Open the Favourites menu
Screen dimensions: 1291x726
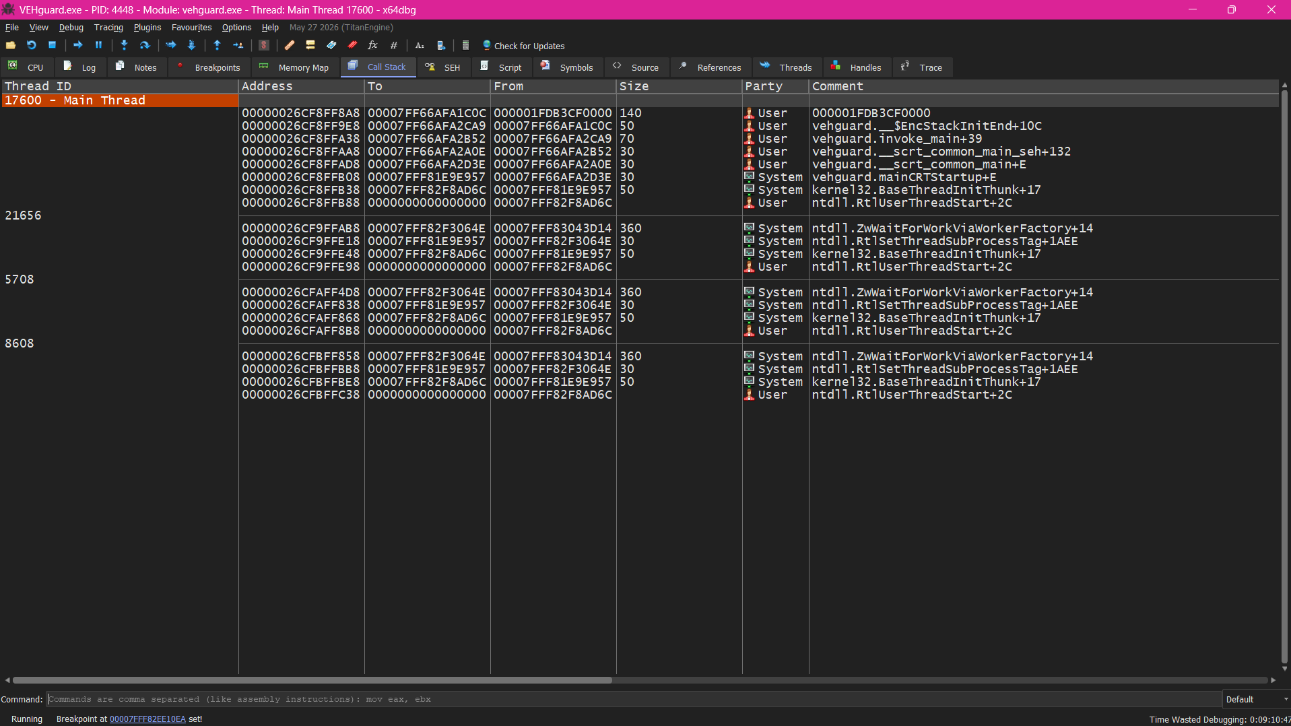191,28
